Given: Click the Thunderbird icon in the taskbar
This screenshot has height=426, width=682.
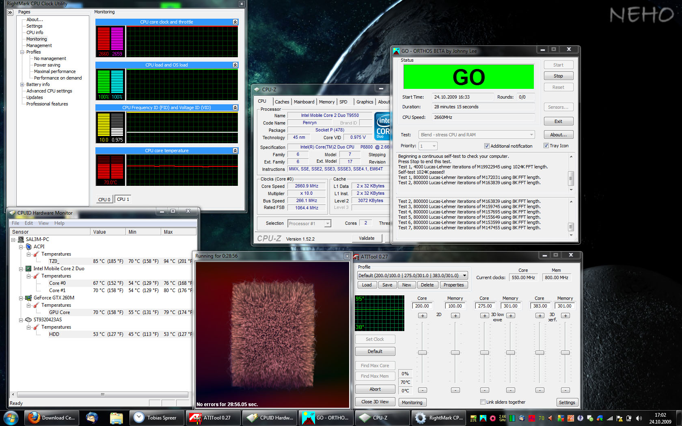Looking at the screenshot, I should pos(92,417).
